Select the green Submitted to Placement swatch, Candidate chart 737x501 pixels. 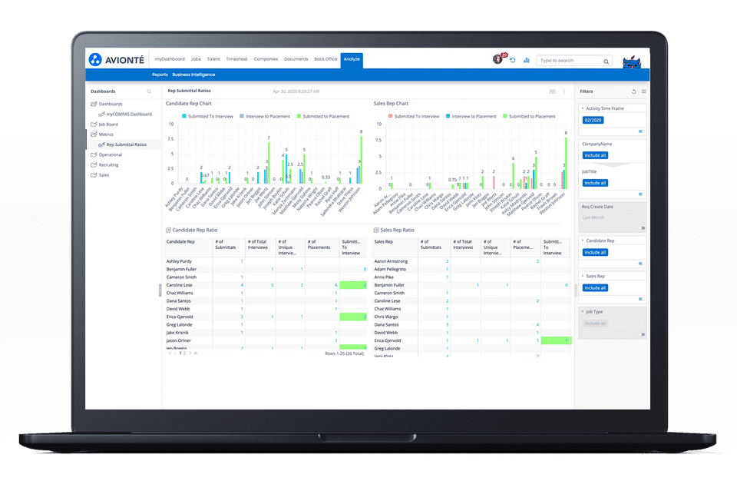(x=299, y=116)
